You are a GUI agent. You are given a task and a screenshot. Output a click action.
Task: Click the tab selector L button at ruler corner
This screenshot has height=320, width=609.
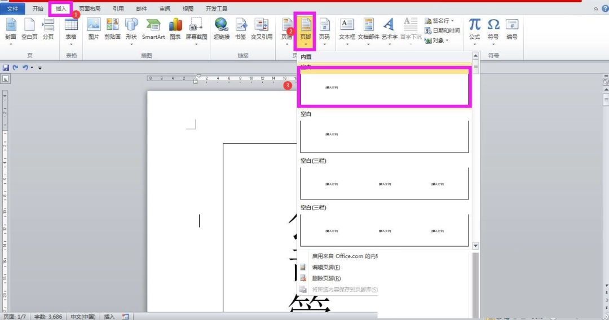click(6, 79)
